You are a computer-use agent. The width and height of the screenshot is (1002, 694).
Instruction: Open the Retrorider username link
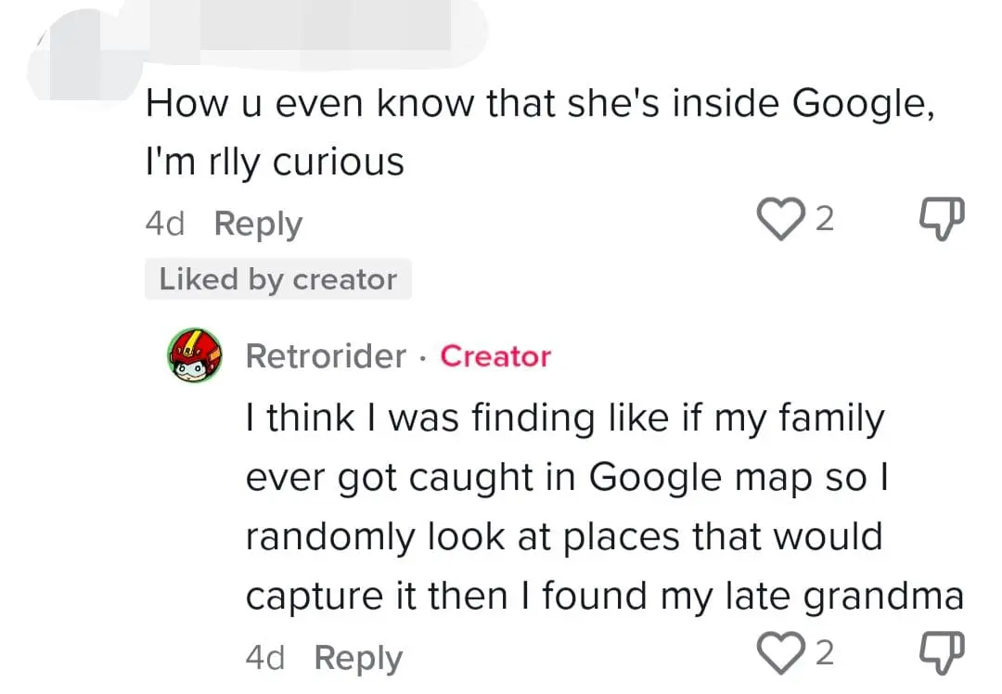326,355
